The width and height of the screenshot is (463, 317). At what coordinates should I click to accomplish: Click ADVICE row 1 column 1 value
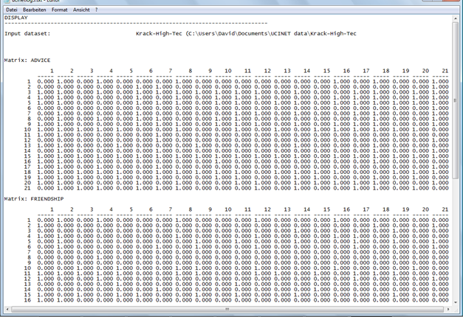click(x=46, y=81)
